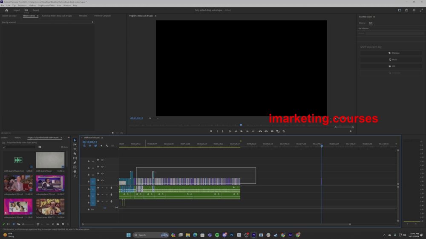The height and width of the screenshot is (239, 426).
Task: Open the Program monitor button editor plus
Action: (x=351, y=131)
